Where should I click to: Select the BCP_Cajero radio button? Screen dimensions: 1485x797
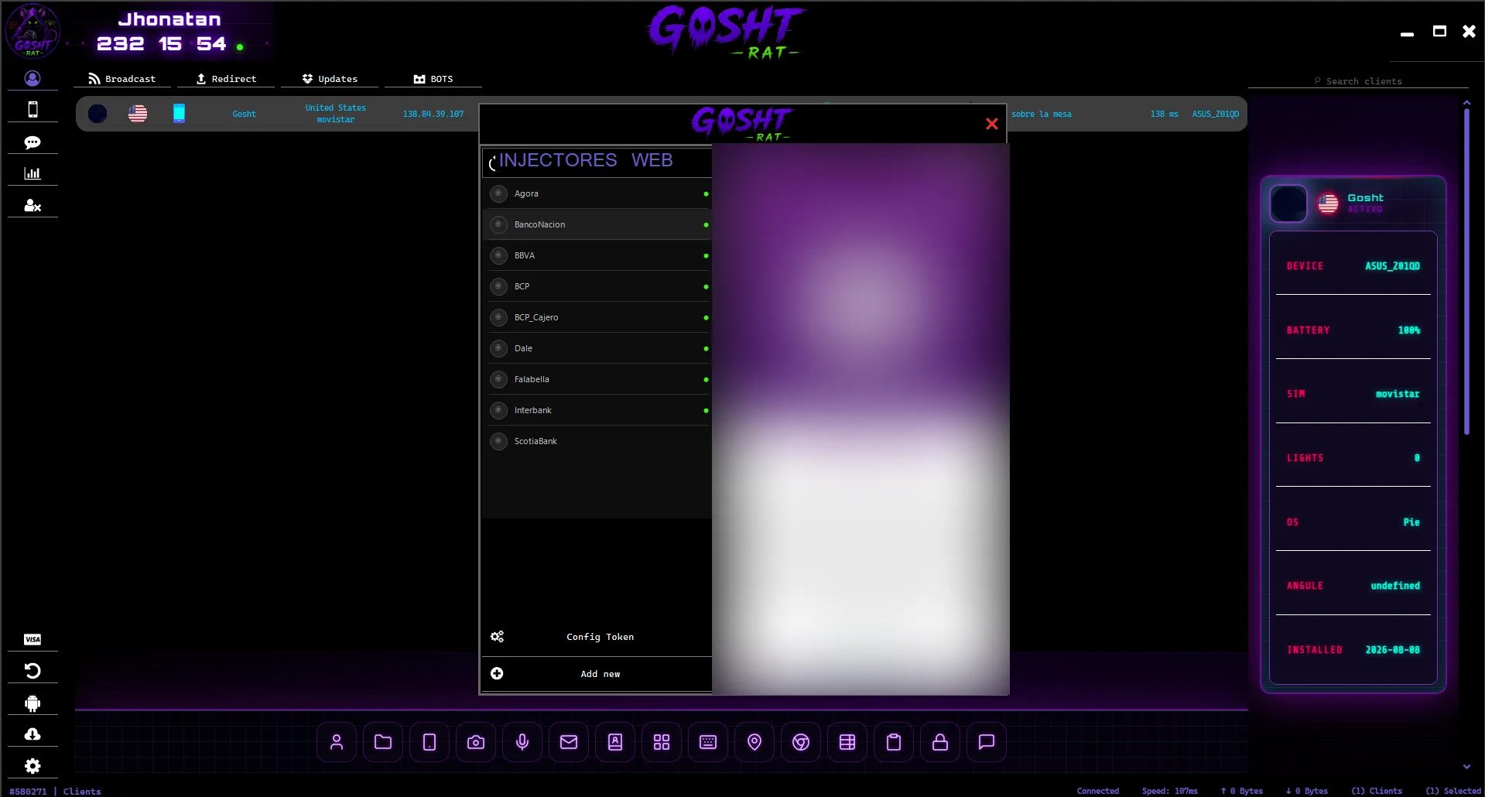coord(498,317)
